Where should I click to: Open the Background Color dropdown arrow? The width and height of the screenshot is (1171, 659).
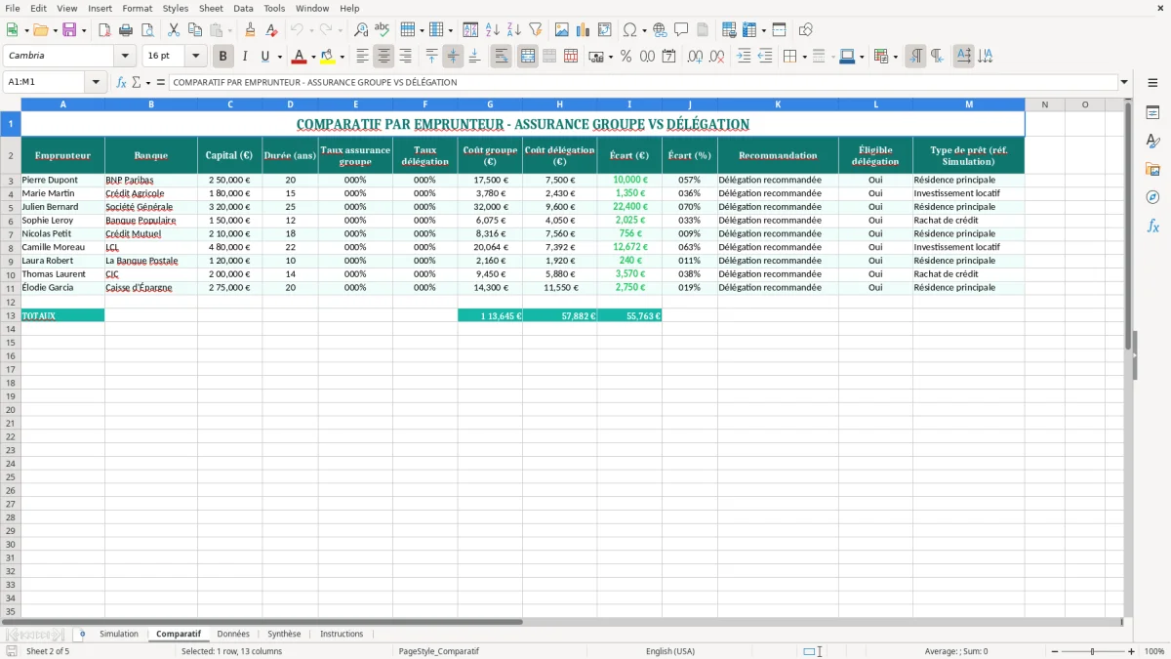pos(342,57)
